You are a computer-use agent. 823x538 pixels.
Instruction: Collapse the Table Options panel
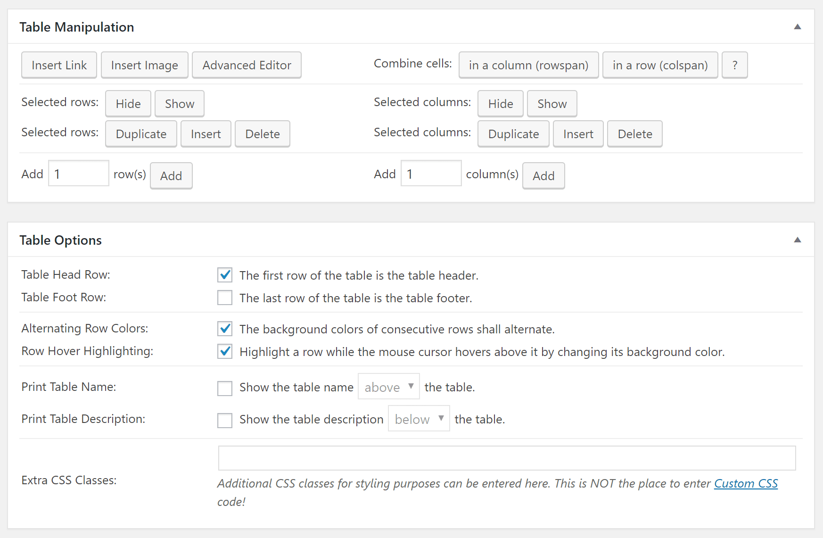pyautogui.click(x=797, y=240)
